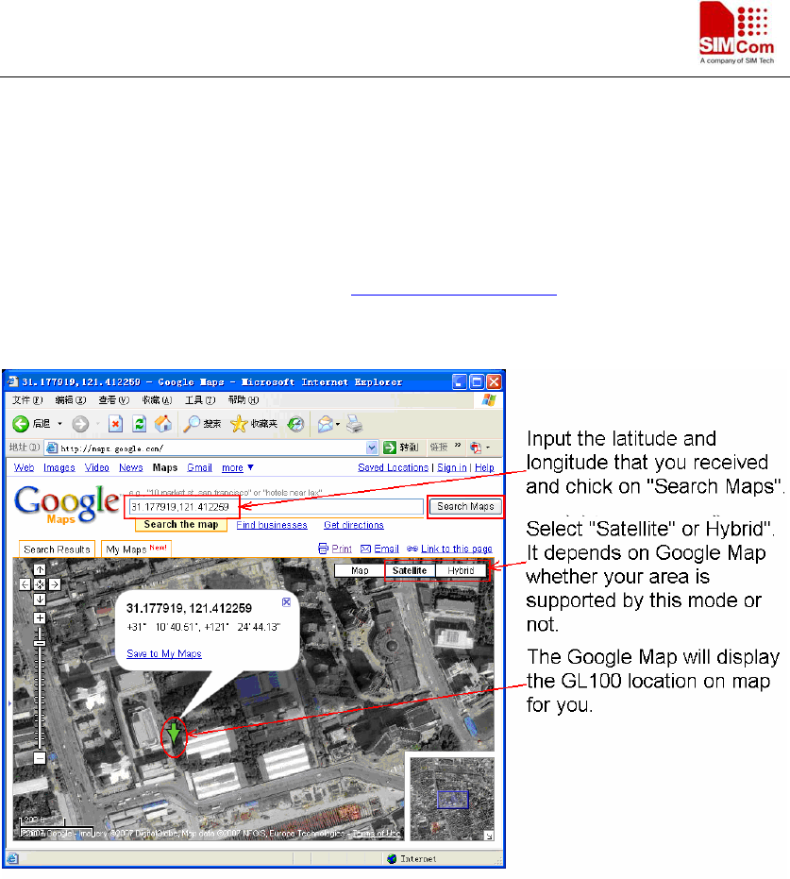This screenshot has width=790, height=879.
Task: Open the 文件(F) File menu
Action: pos(27,400)
